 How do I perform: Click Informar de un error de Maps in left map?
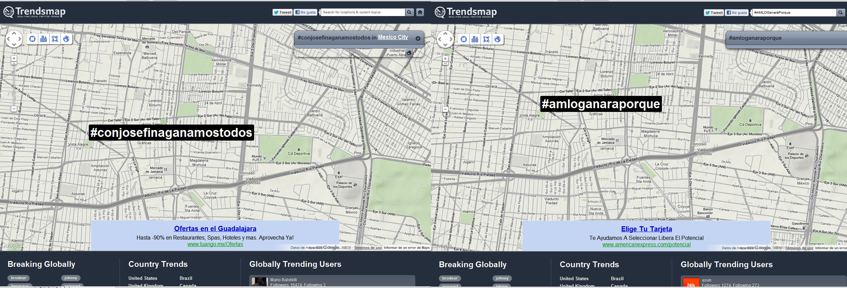point(407,248)
